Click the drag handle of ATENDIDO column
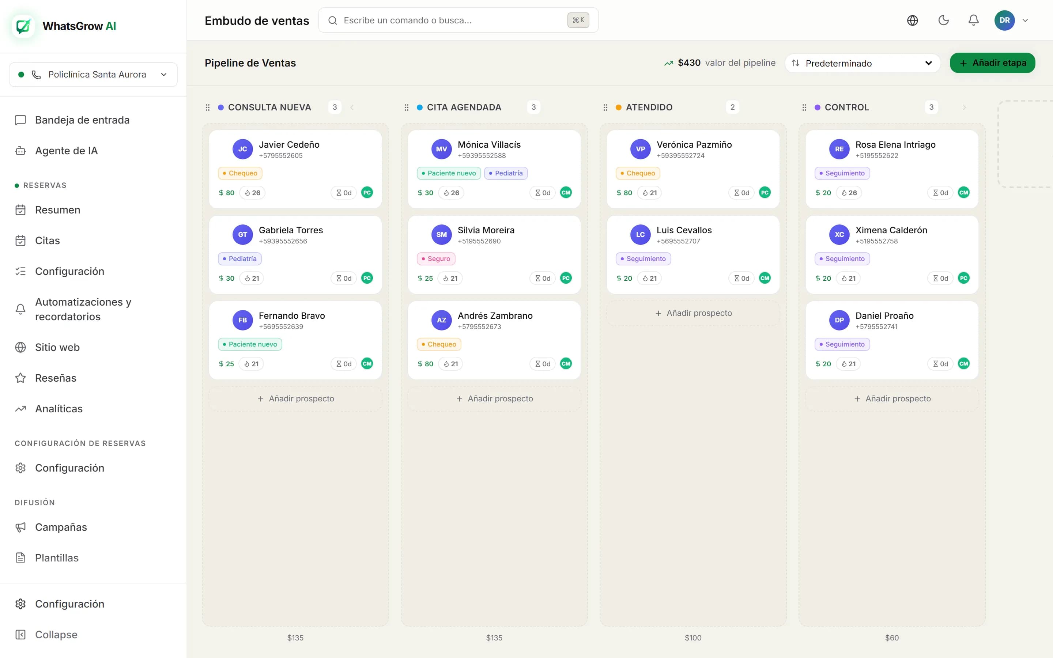Viewport: 1053px width, 658px height. click(605, 107)
